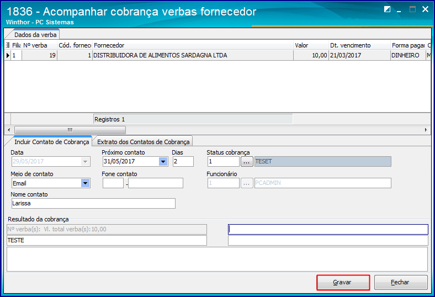Click the Nome contato field with Larissa
The width and height of the screenshot is (435, 297).
[x=93, y=203]
